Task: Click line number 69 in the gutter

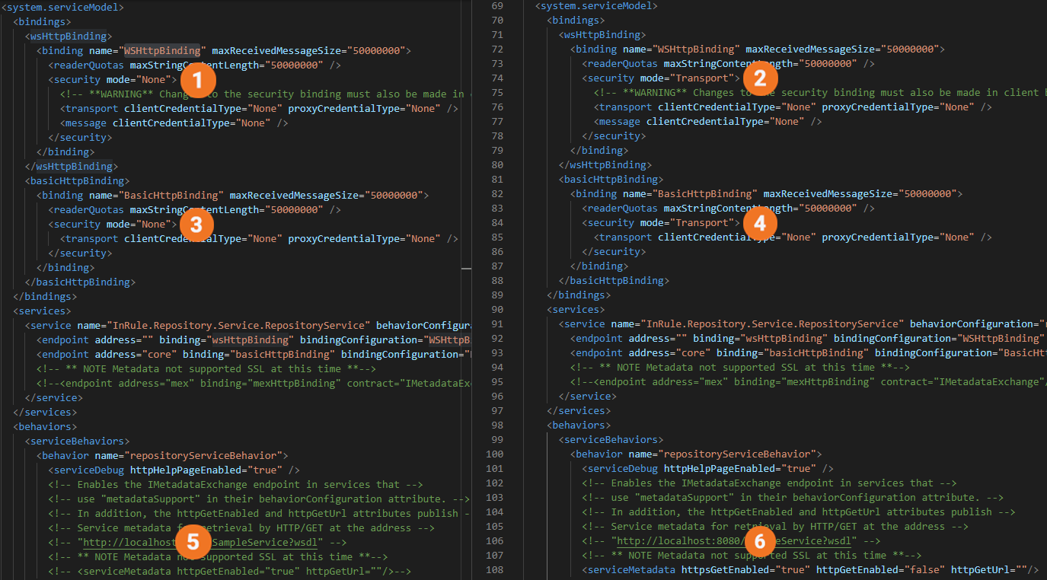Action: pos(497,6)
